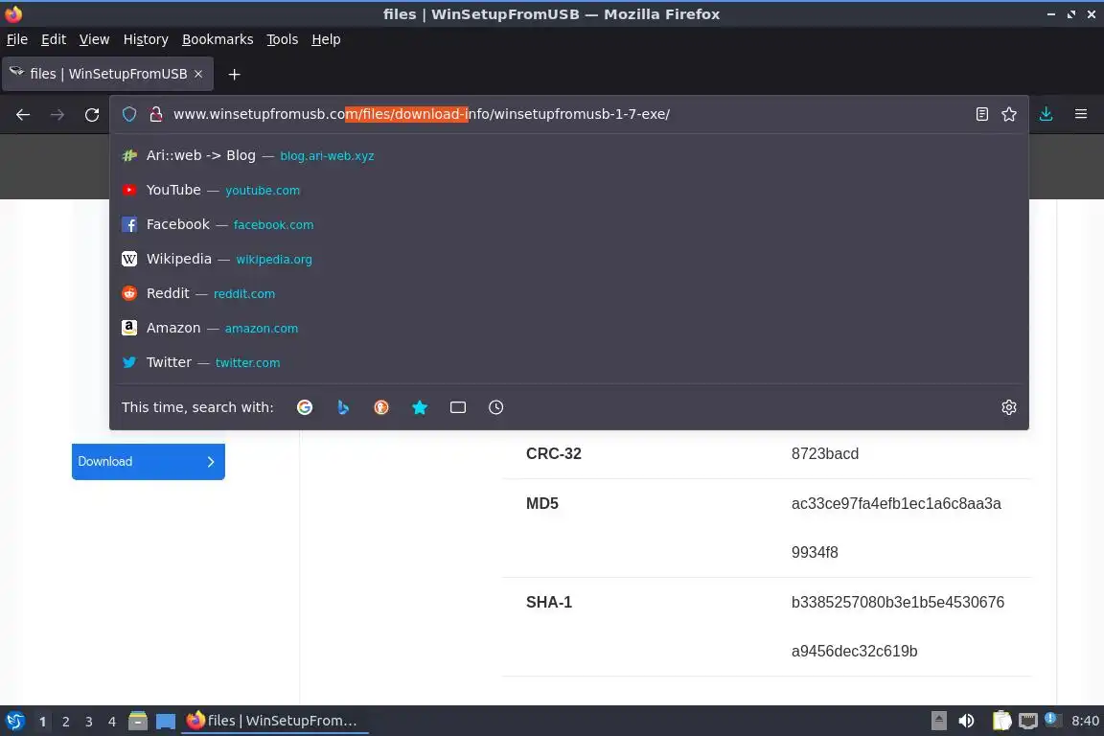Click the MD5 label
The image size is (1104, 736).
tap(542, 503)
